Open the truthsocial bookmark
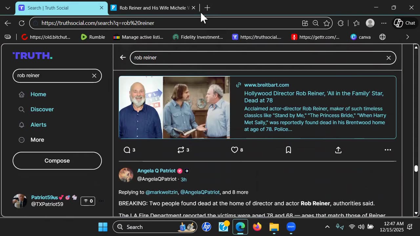This screenshot has height=236, width=420. tap(257, 37)
